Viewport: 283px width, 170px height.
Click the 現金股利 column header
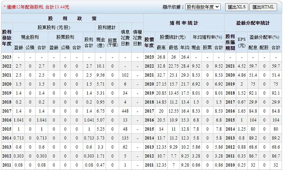click(30, 37)
